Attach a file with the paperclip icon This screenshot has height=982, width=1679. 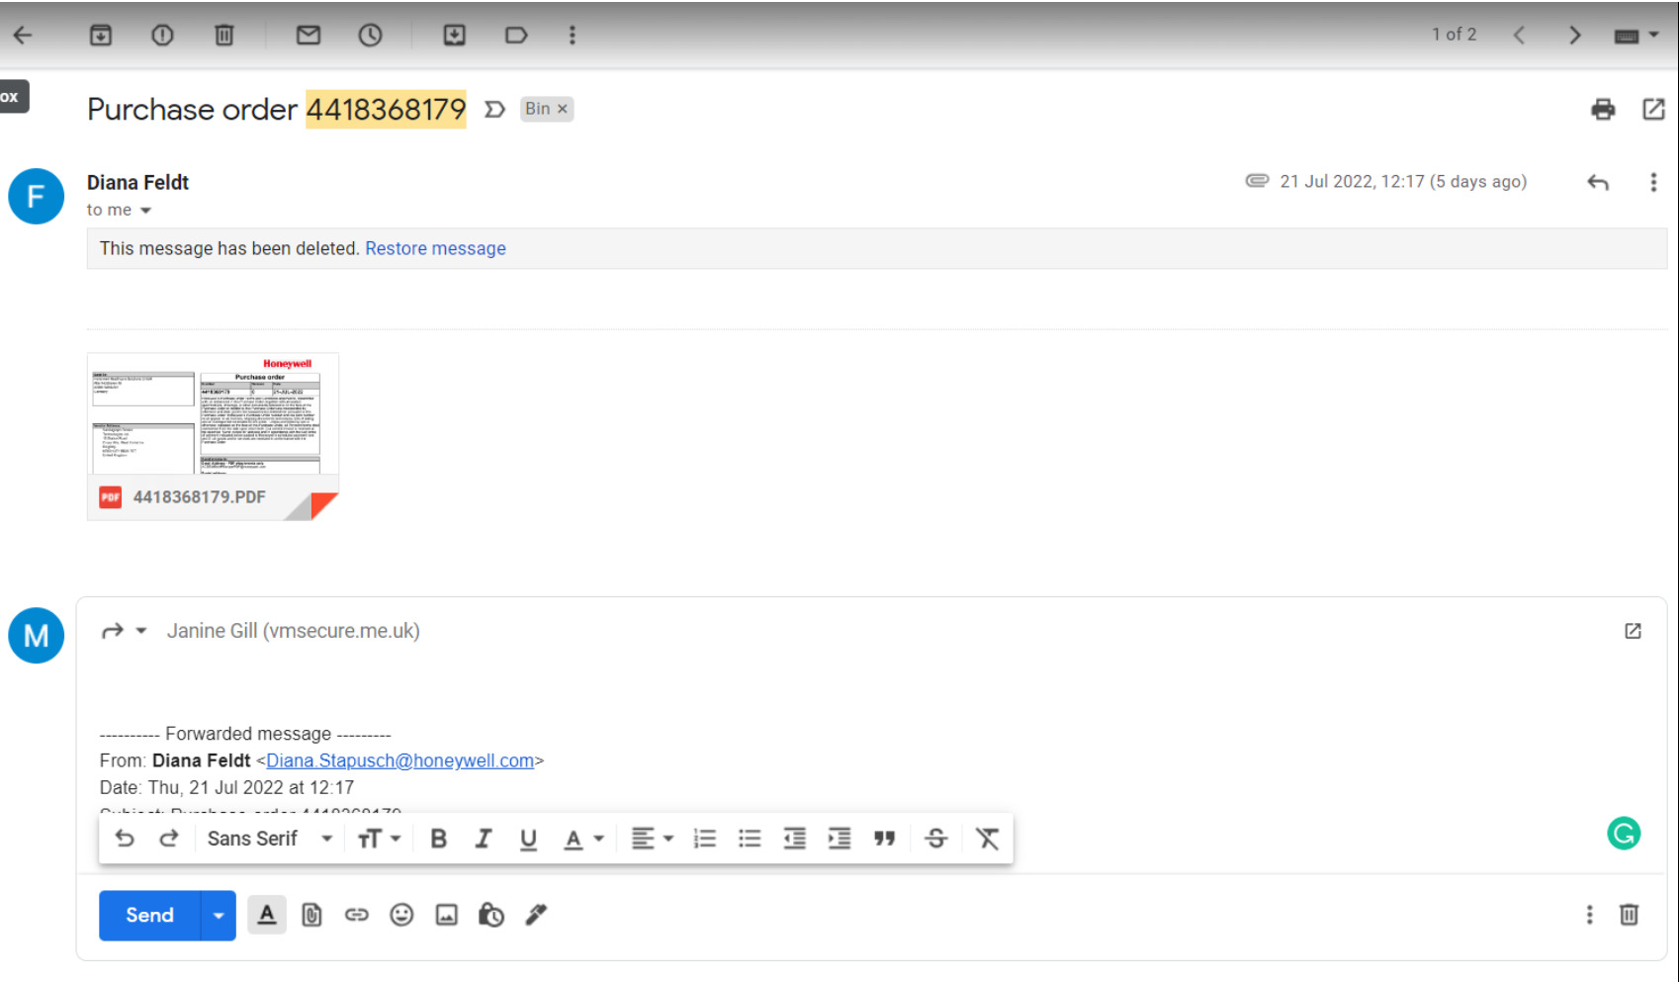click(x=311, y=916)
